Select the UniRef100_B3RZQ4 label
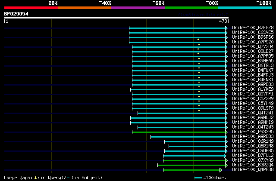Screen dimensions: 276x181 [x=253, y=165]
